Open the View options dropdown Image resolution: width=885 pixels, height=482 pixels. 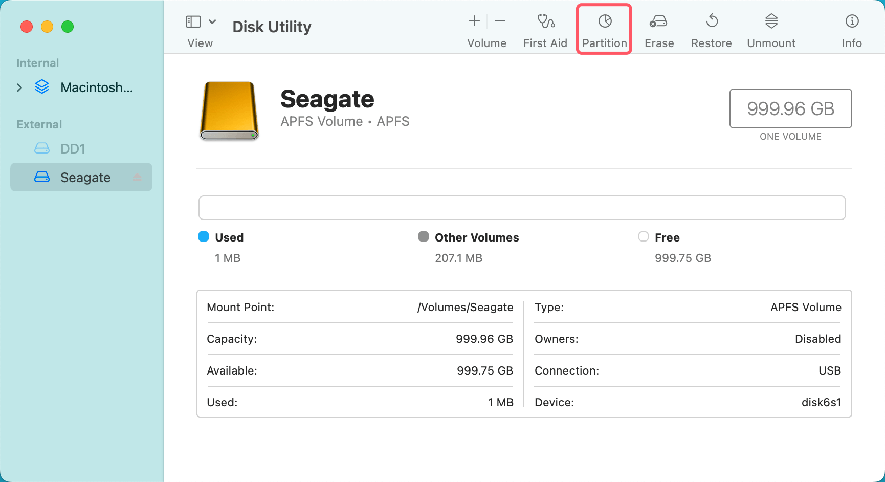click(x=213, y=21)
